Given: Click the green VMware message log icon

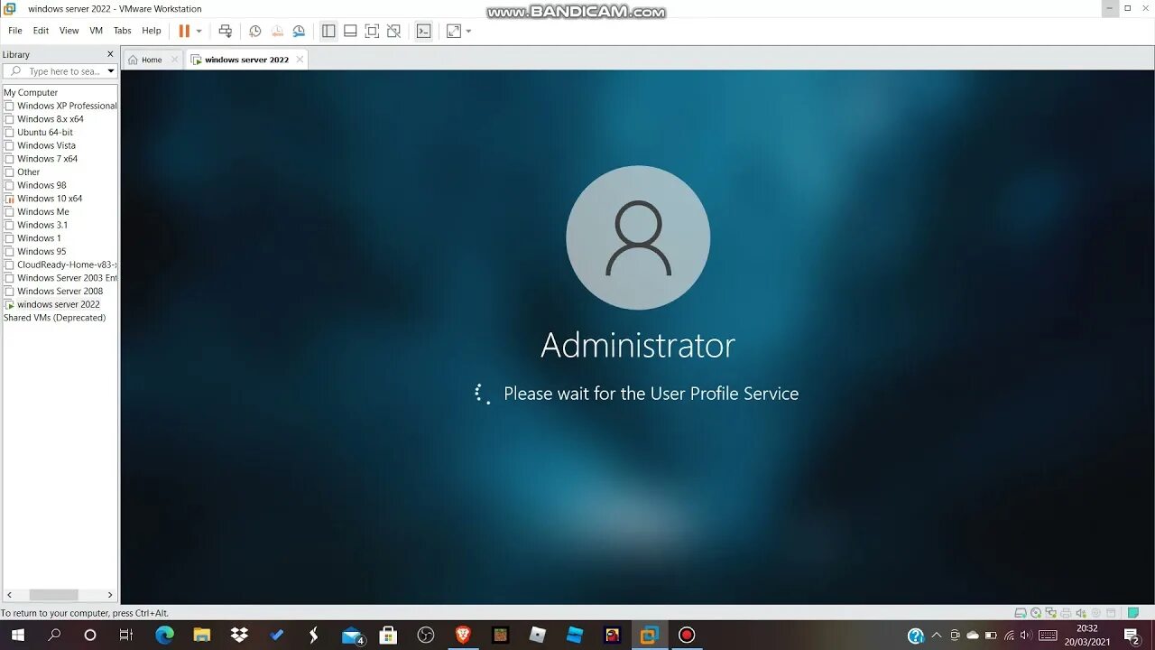Looking at the screenshot, I should pyautogui.click(x=1133, y=613).
